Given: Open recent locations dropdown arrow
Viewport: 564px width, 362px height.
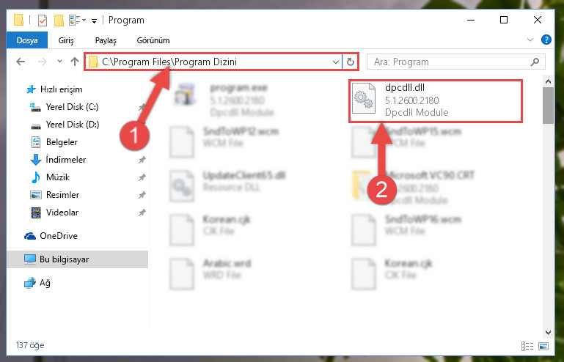Looking at the screenshot, I should (x=59, y=62).
